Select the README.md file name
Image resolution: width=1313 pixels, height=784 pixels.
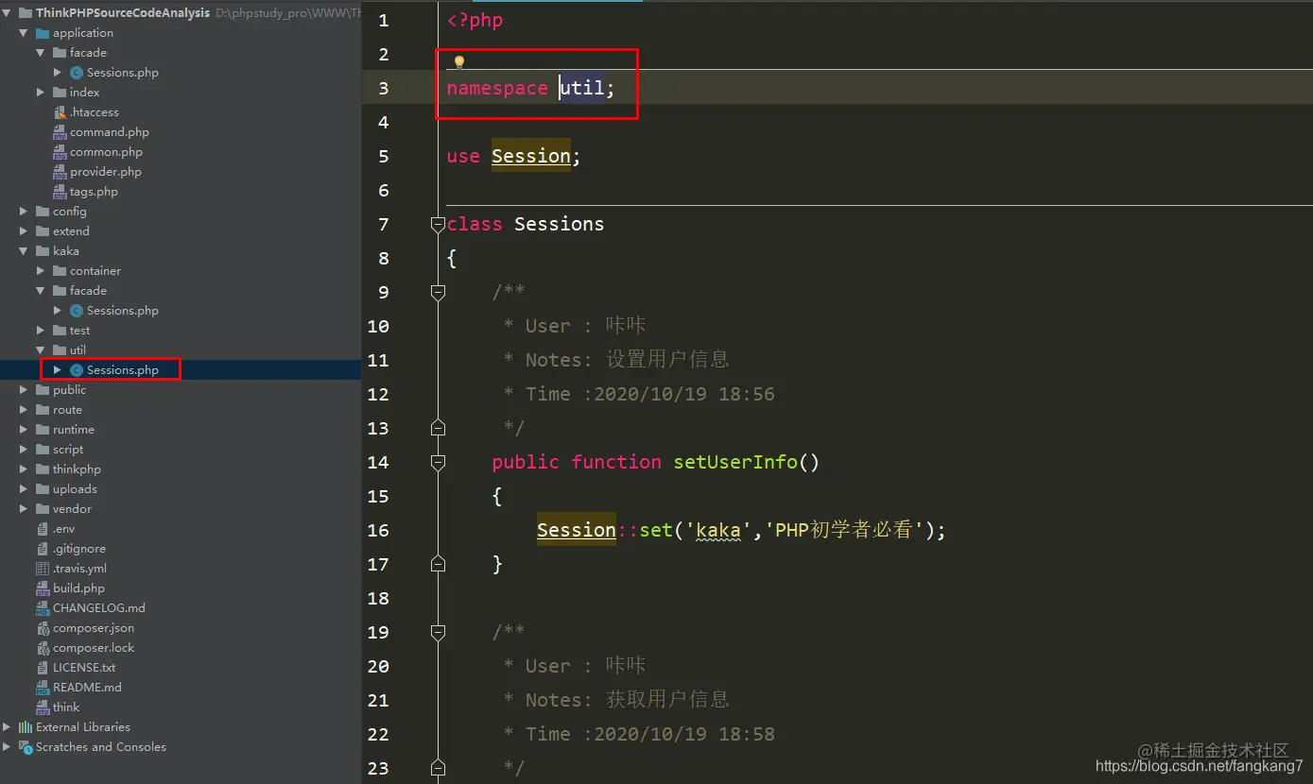87,688
